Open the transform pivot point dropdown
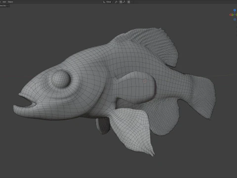 coord(117,2)
